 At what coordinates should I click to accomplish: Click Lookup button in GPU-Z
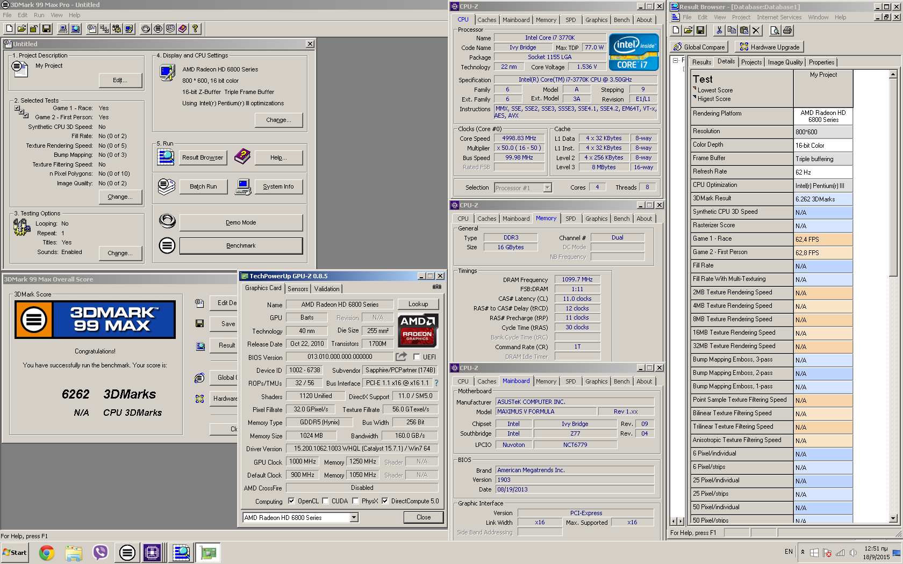(x=418, y=304)
